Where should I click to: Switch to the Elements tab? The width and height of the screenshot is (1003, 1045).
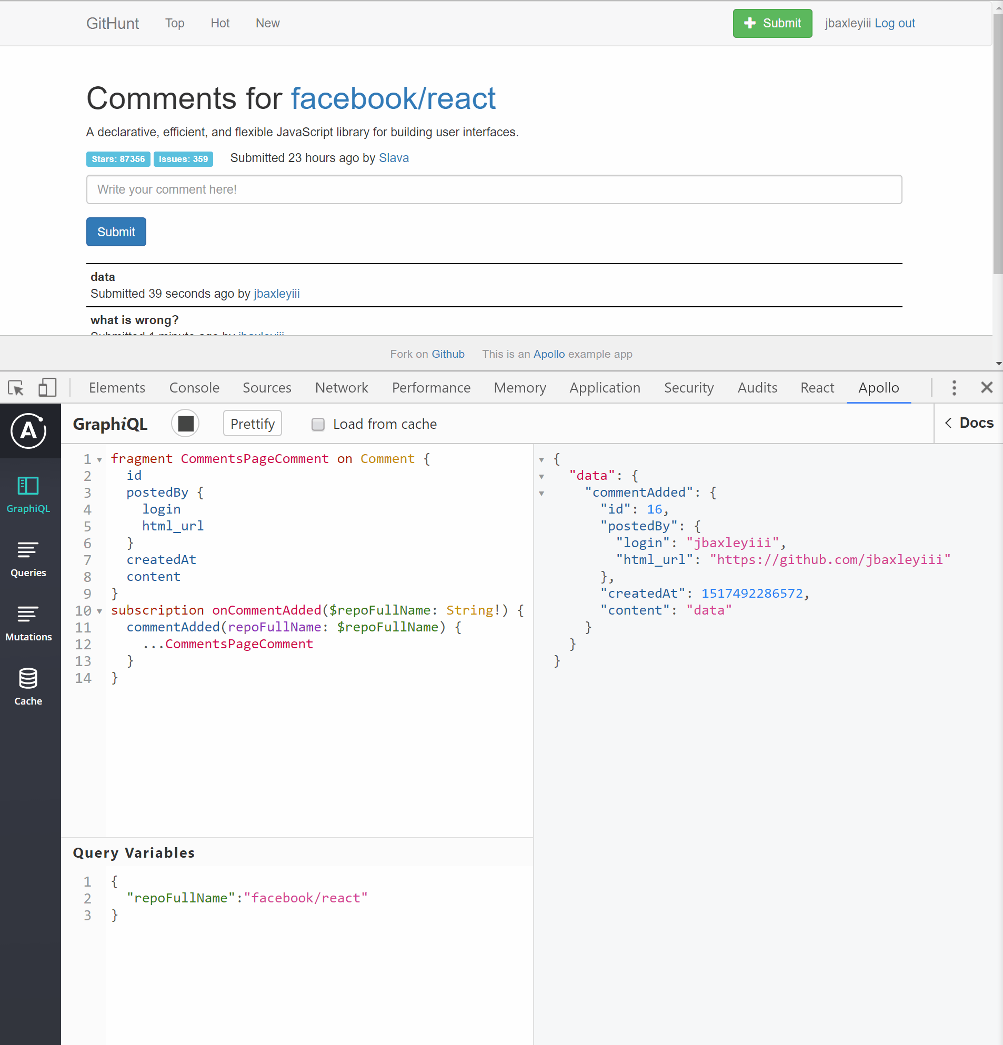click(x=117, y=388)
